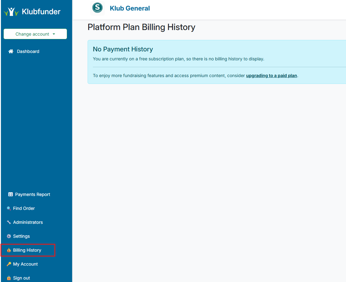
Task: Click the Klubfunder logo icon
Action: [x=11, y=11]
